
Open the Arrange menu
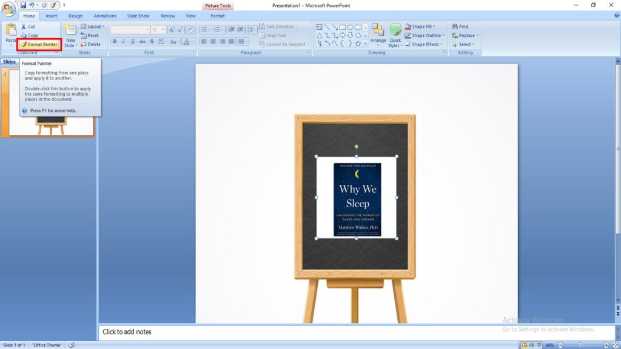point(378,35)
